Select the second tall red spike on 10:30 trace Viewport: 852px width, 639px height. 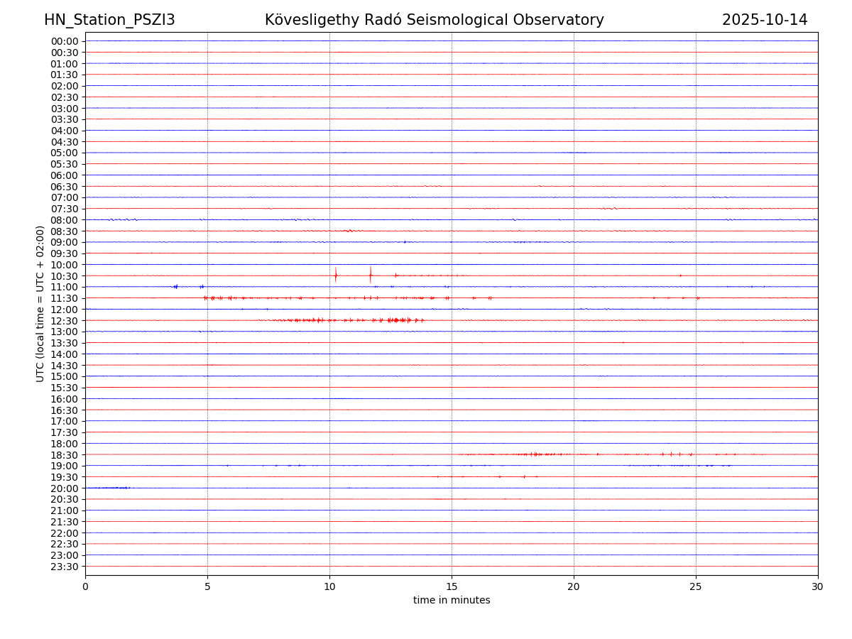coord(370,274)
